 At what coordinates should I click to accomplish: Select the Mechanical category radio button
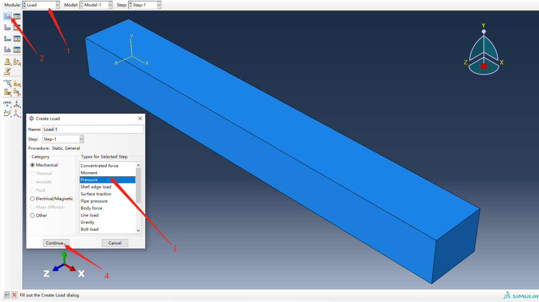tap(33, 165)
